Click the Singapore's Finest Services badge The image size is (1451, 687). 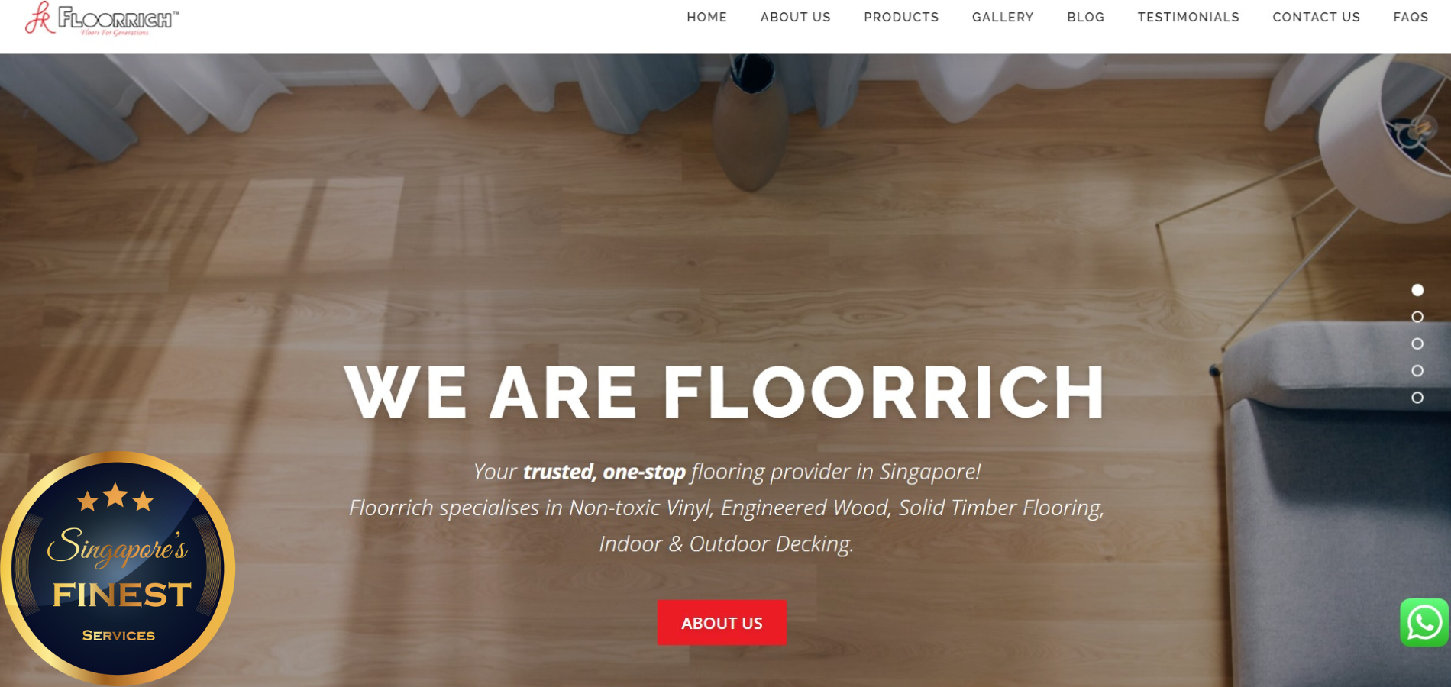coord(118,568)
